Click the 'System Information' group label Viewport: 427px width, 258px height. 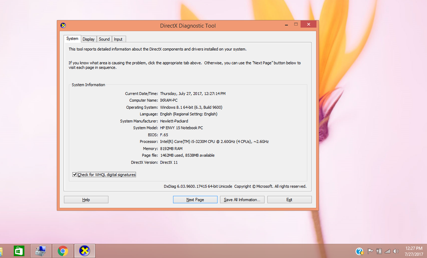88,85
